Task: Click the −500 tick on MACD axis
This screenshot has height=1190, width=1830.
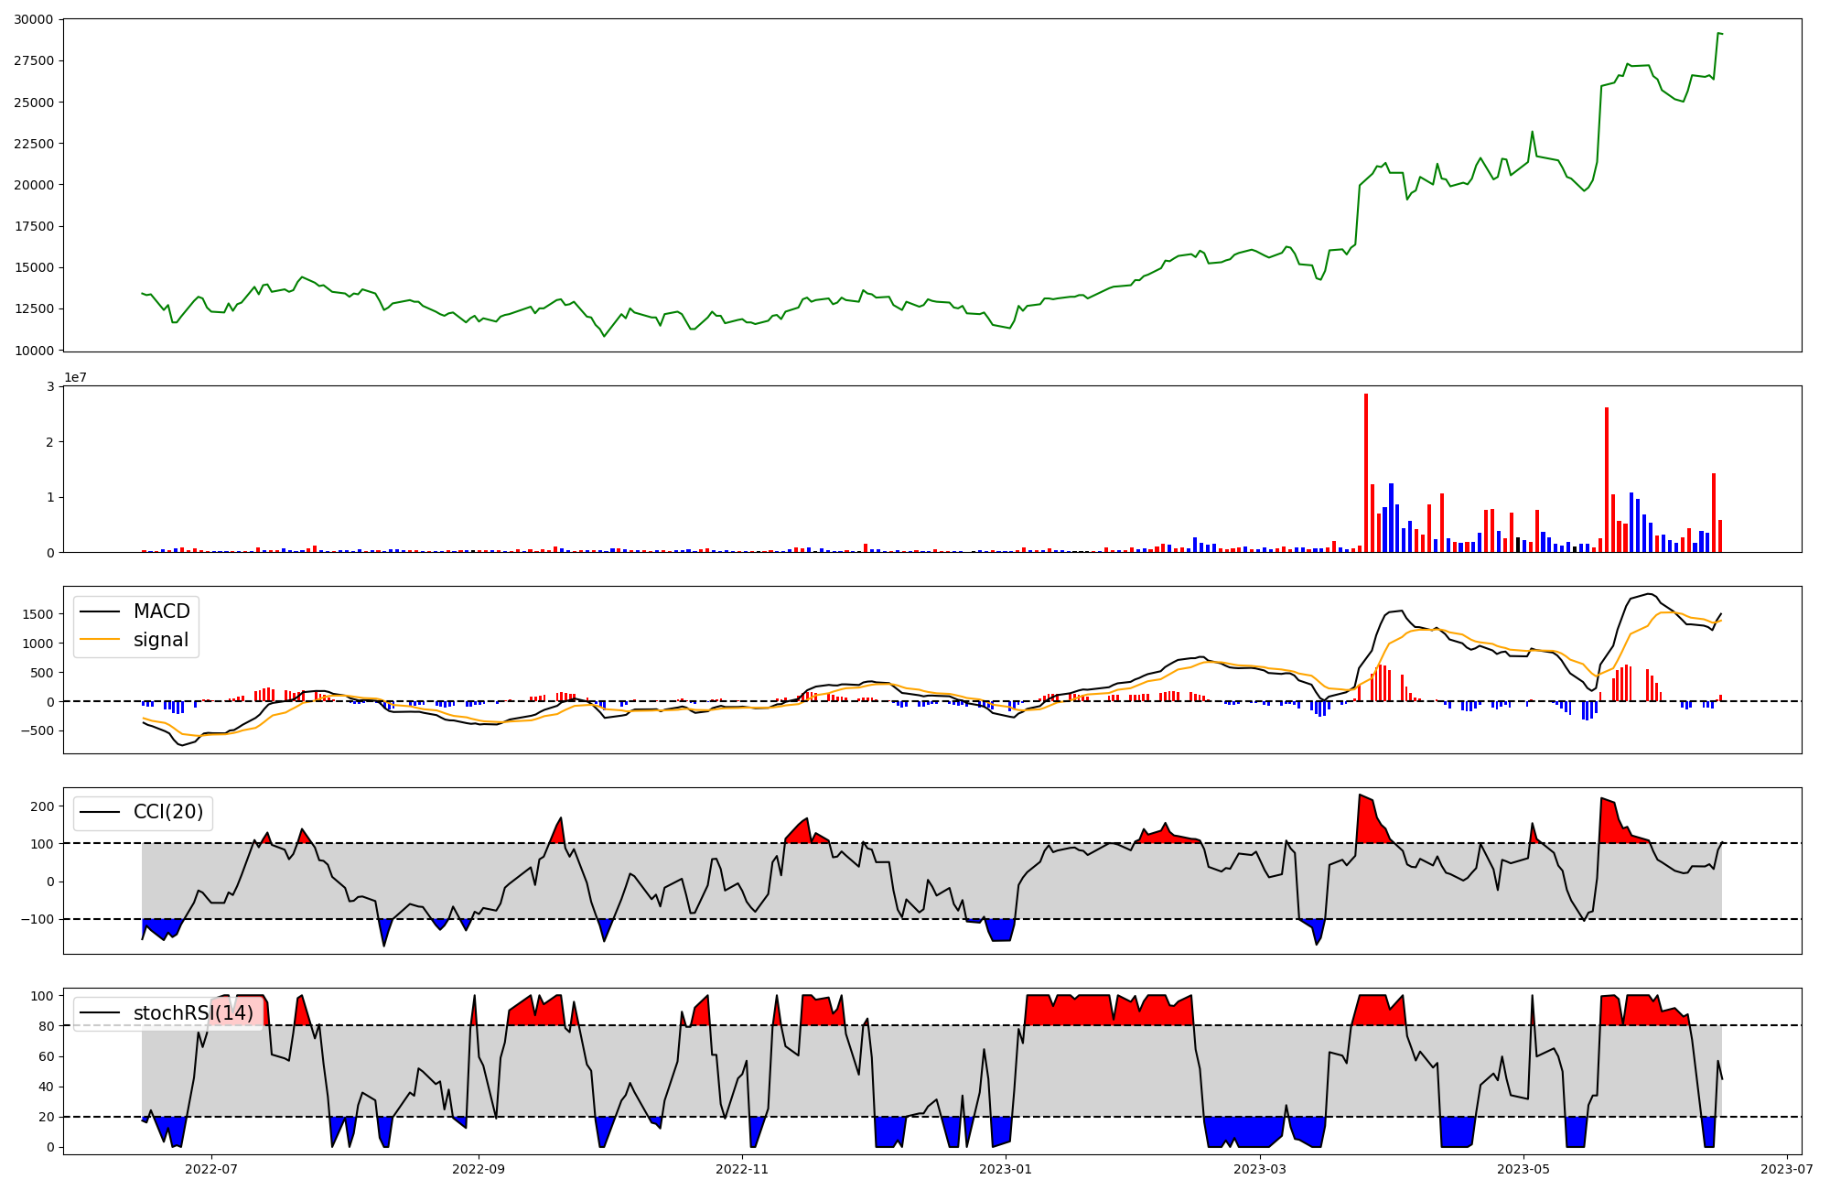Action: 38,730
